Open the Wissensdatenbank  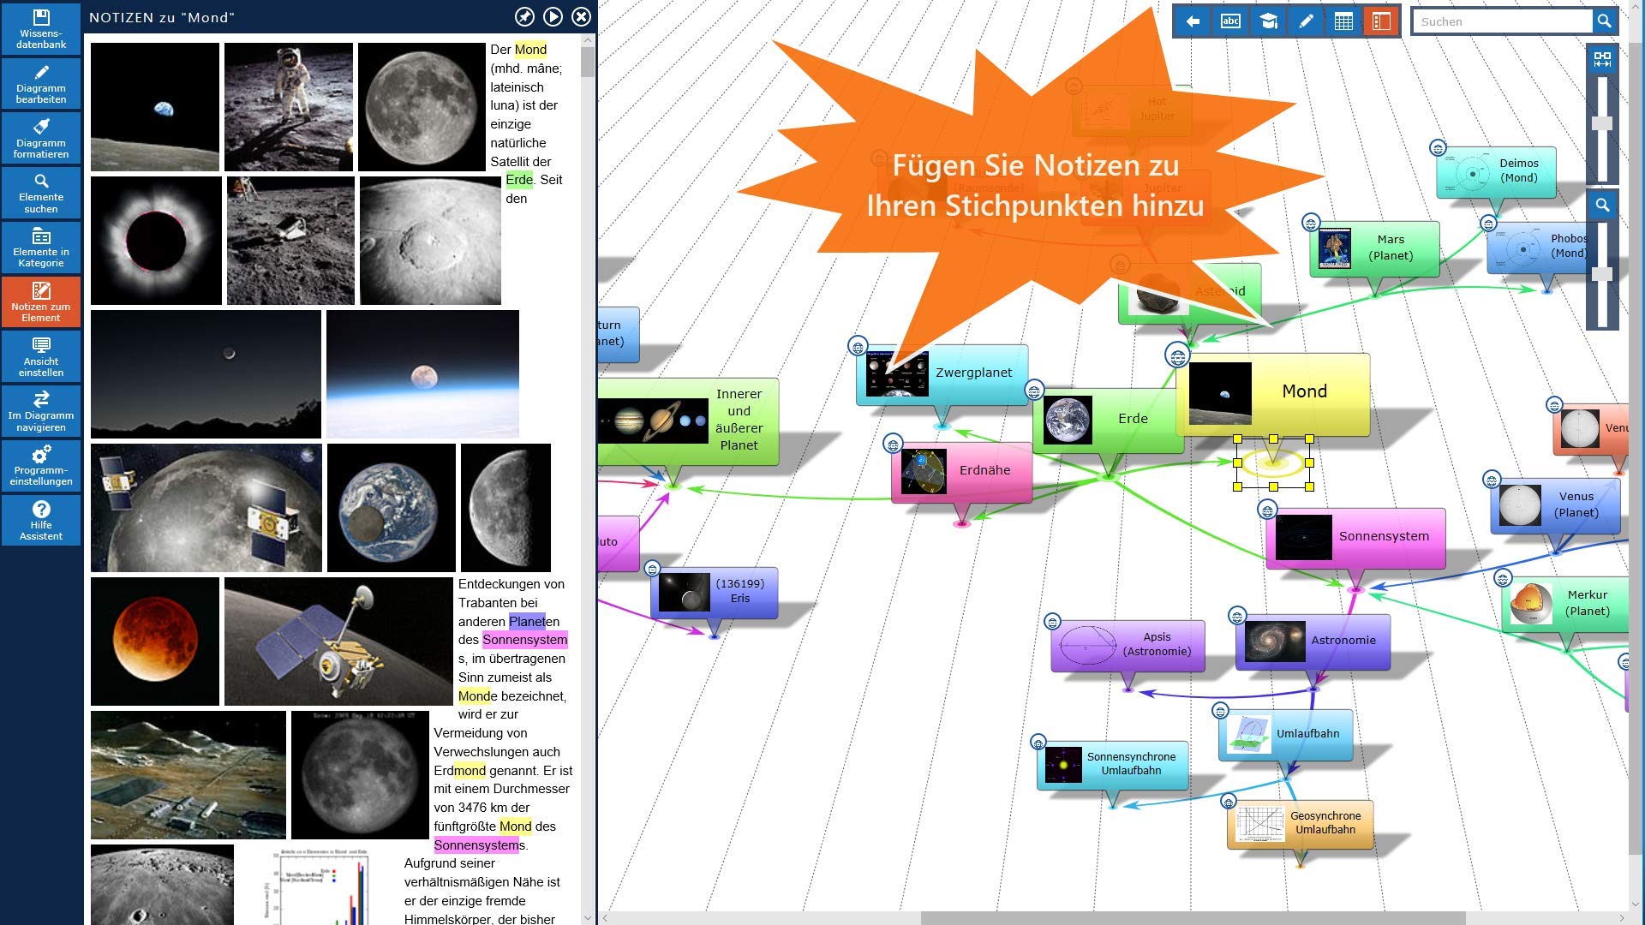[40, 29]
